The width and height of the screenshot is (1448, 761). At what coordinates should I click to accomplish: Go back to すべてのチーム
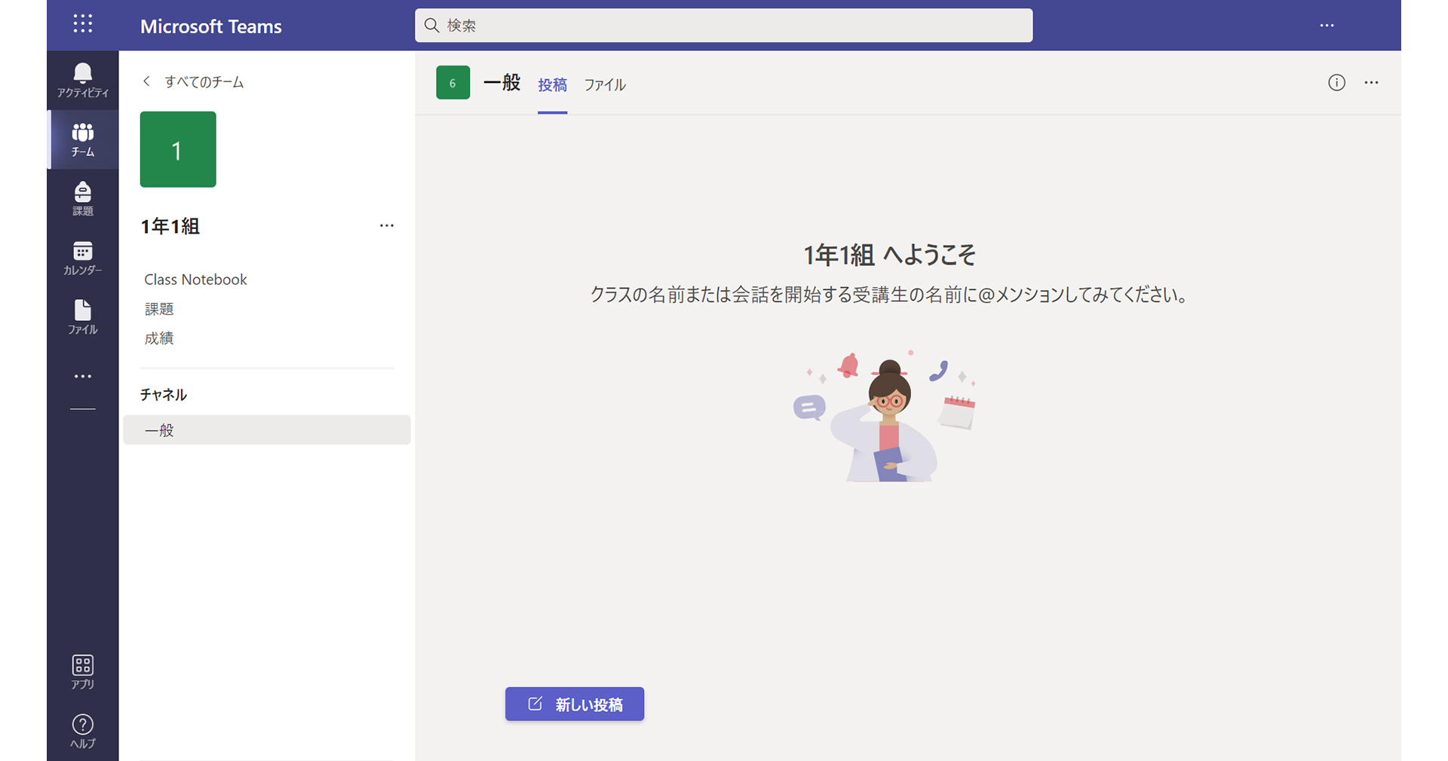coord(194,81)
